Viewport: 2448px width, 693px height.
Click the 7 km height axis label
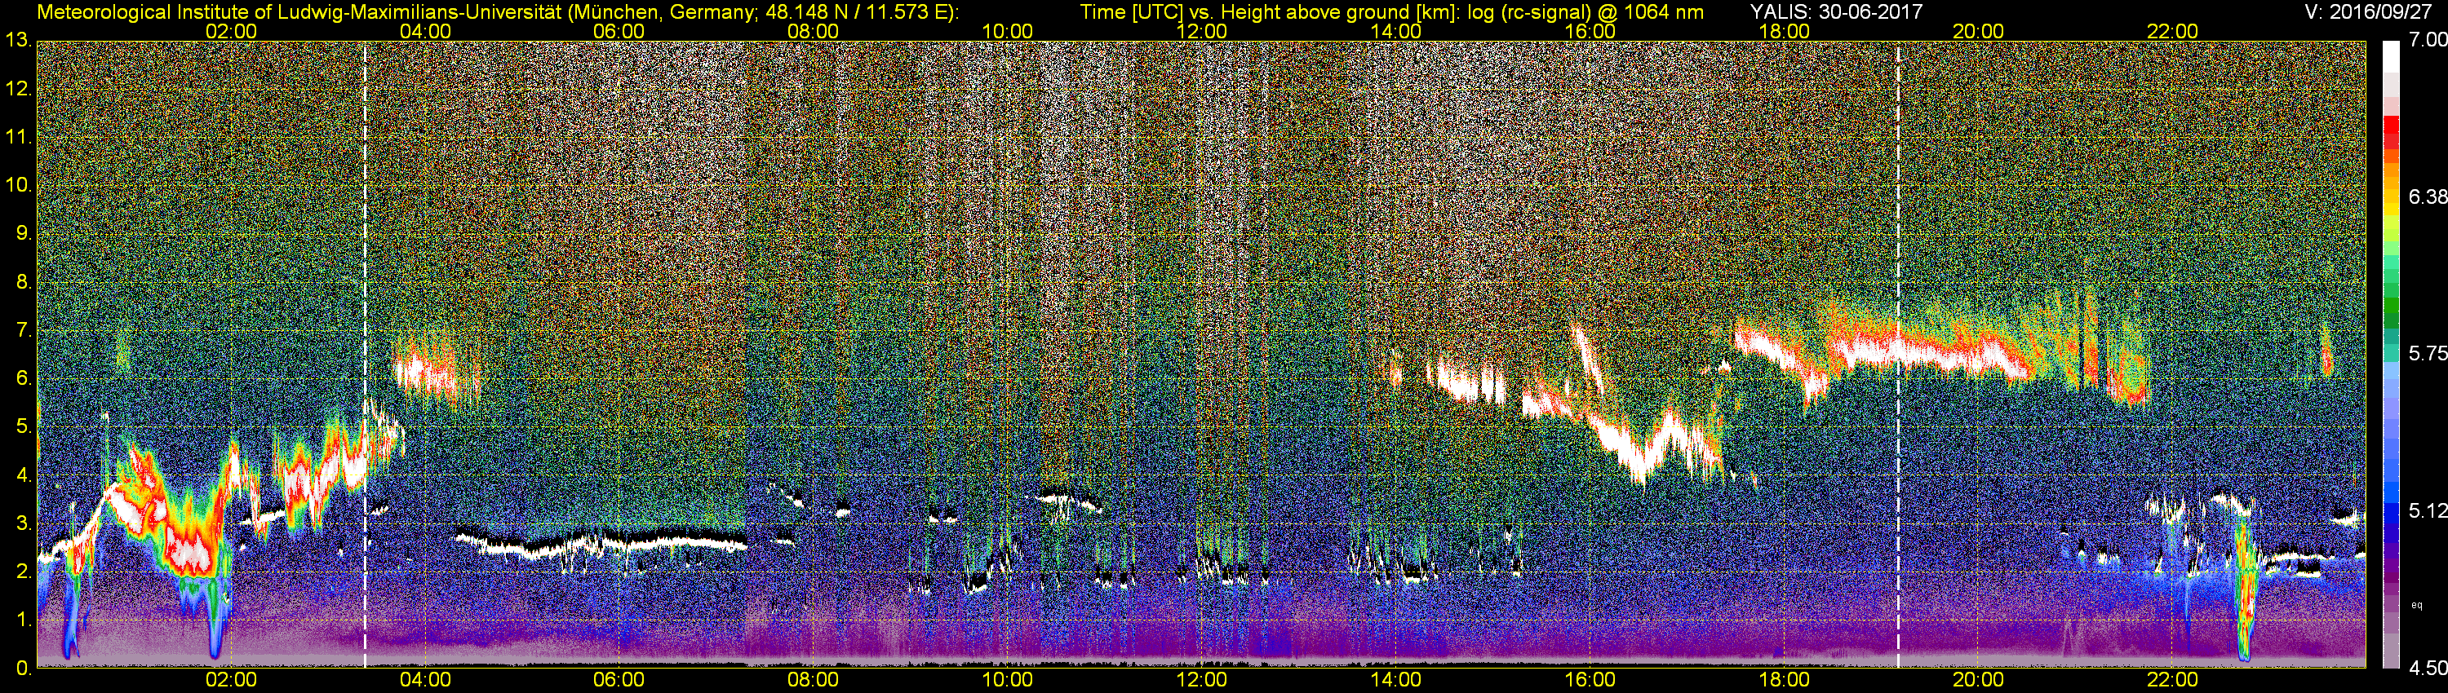tap(23, 330)
